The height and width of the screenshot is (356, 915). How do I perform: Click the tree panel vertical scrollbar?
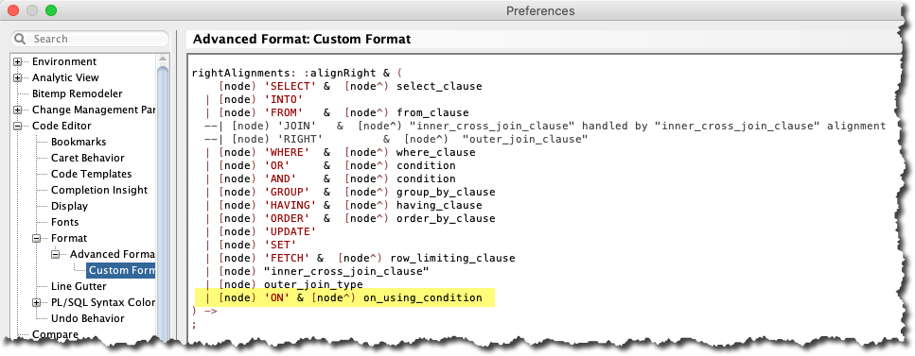point(163,198)
